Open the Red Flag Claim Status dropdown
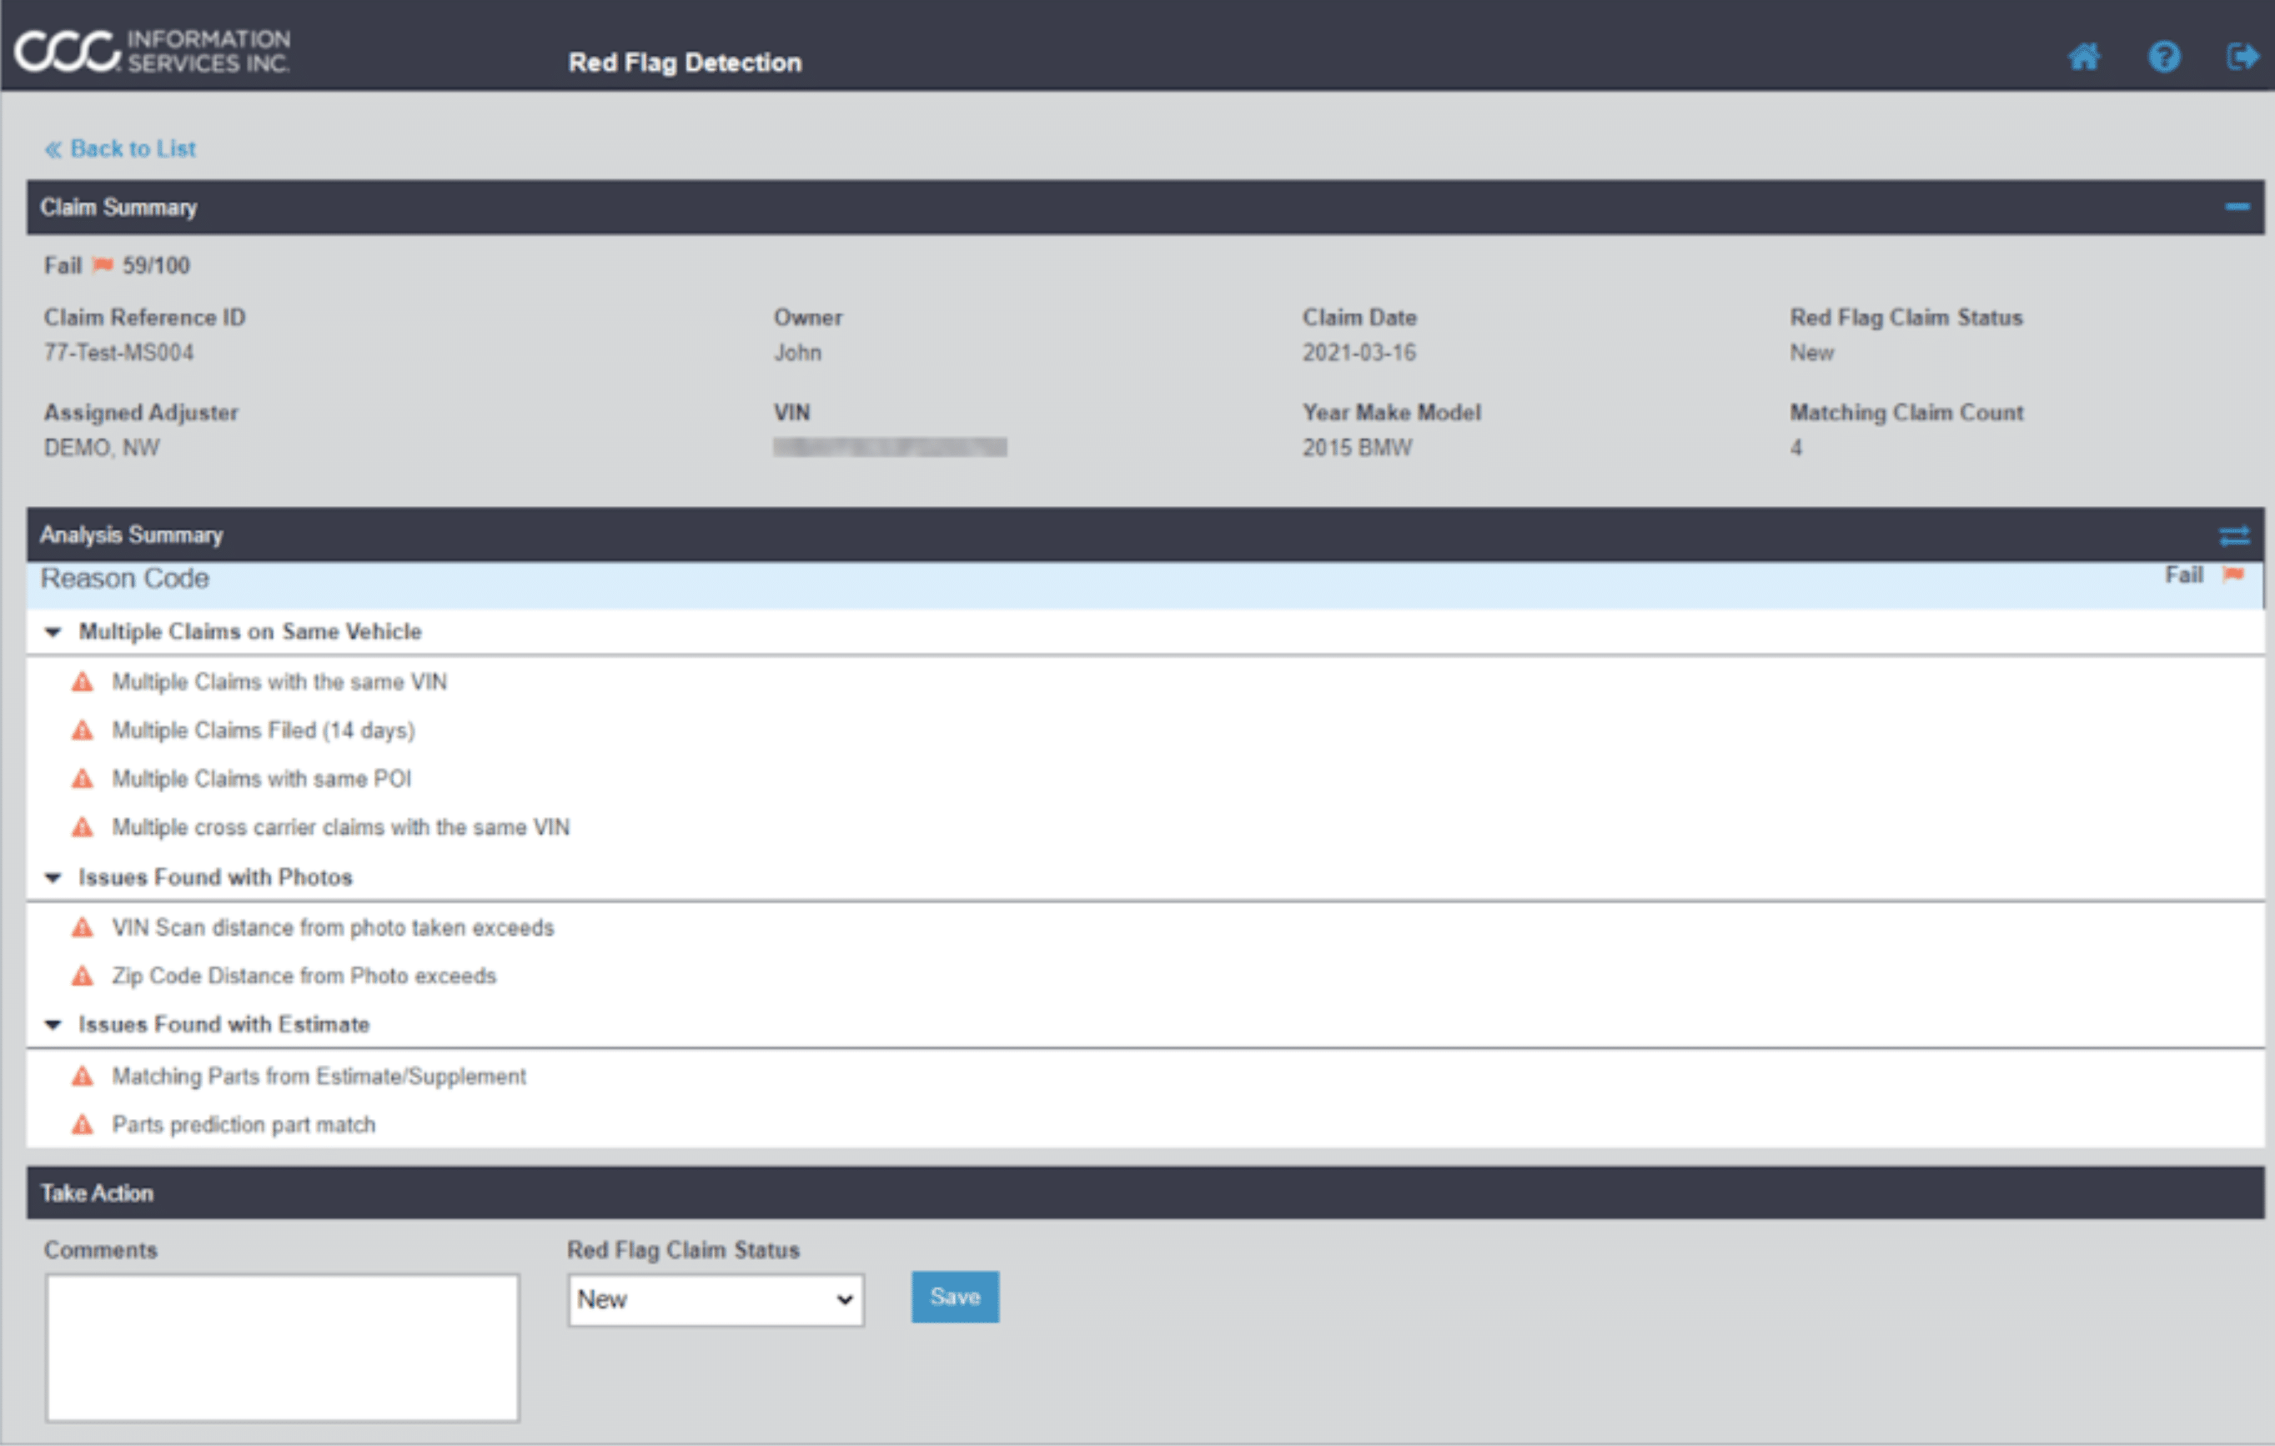Viewport: 2275px width, 1446px height. point(716,1299)
